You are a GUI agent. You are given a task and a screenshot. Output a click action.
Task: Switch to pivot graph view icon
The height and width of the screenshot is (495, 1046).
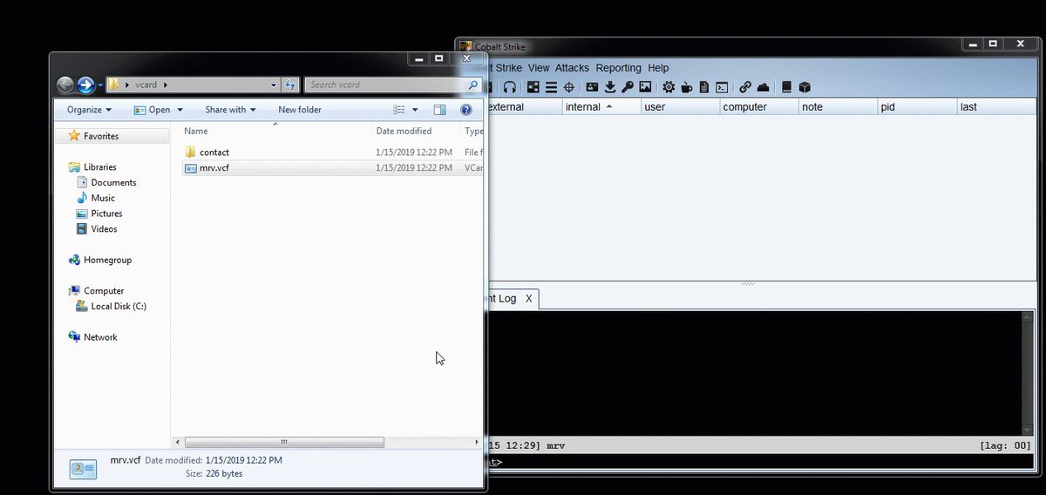533,87
